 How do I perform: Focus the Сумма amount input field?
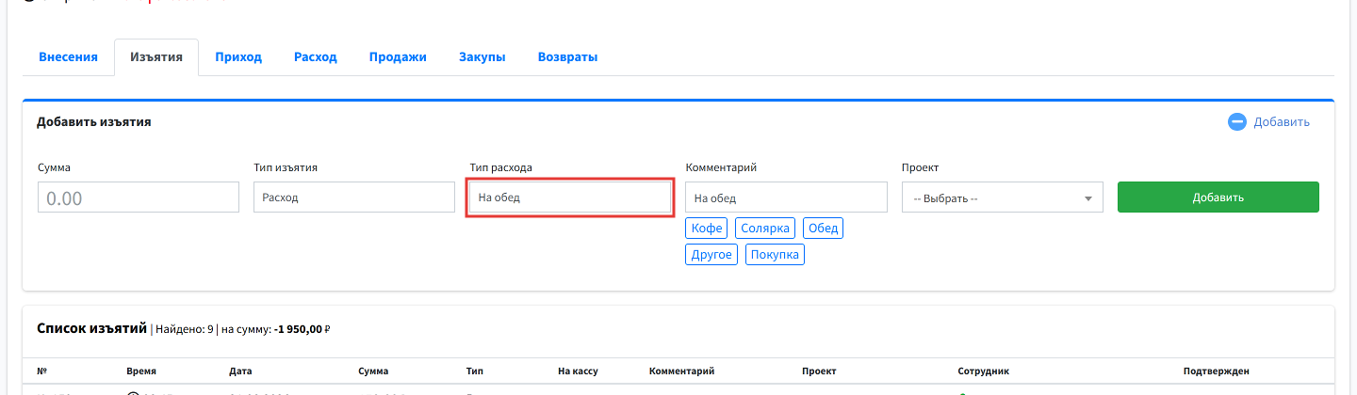pyautogui.click(x=139, y=197)
